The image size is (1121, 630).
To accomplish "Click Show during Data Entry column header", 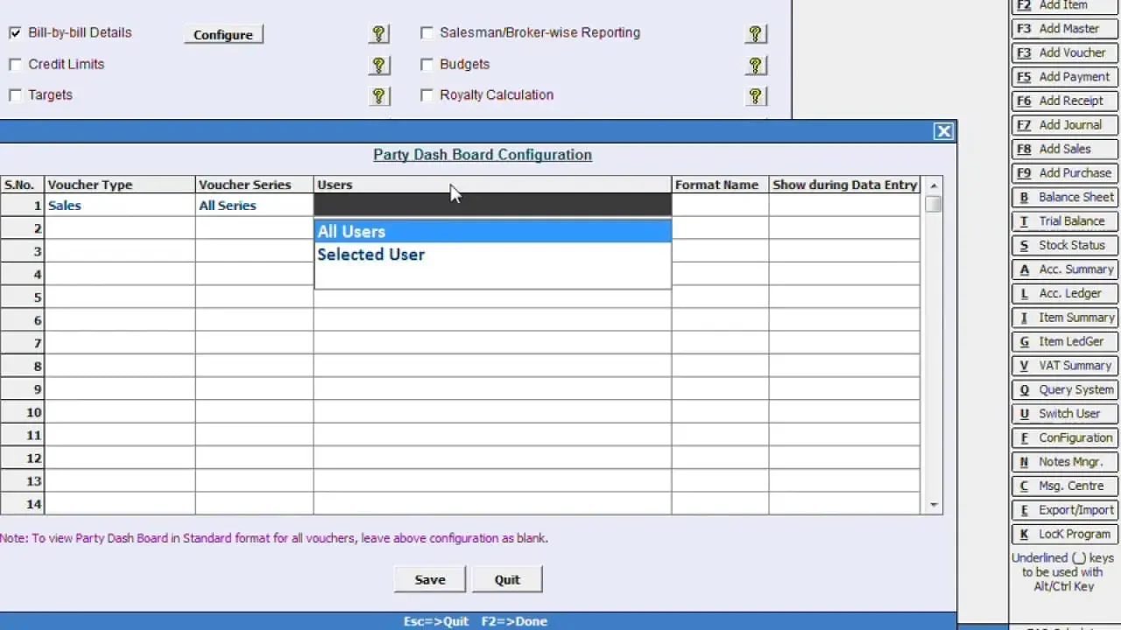I will pyautogui.click(x=844, y=185).
